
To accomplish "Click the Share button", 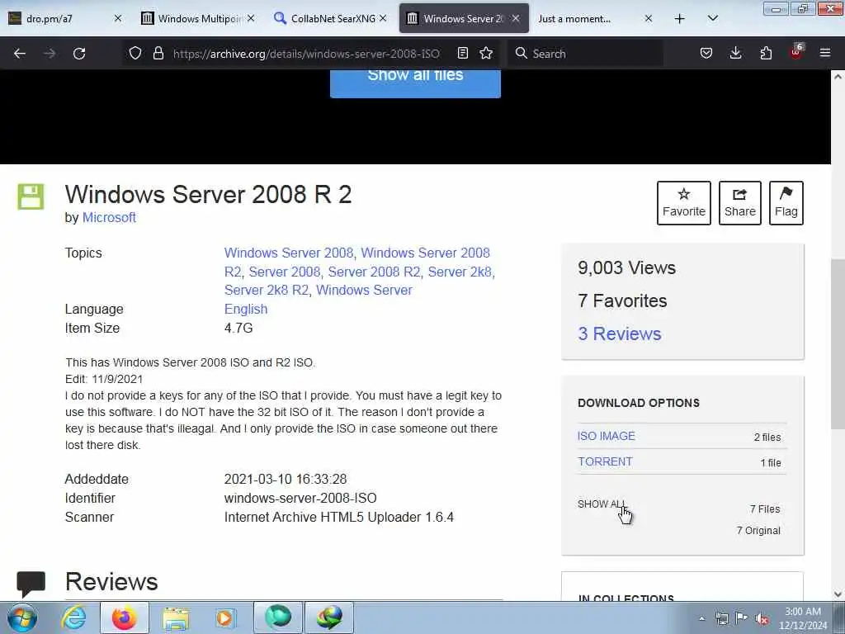I will click(740, 203).
